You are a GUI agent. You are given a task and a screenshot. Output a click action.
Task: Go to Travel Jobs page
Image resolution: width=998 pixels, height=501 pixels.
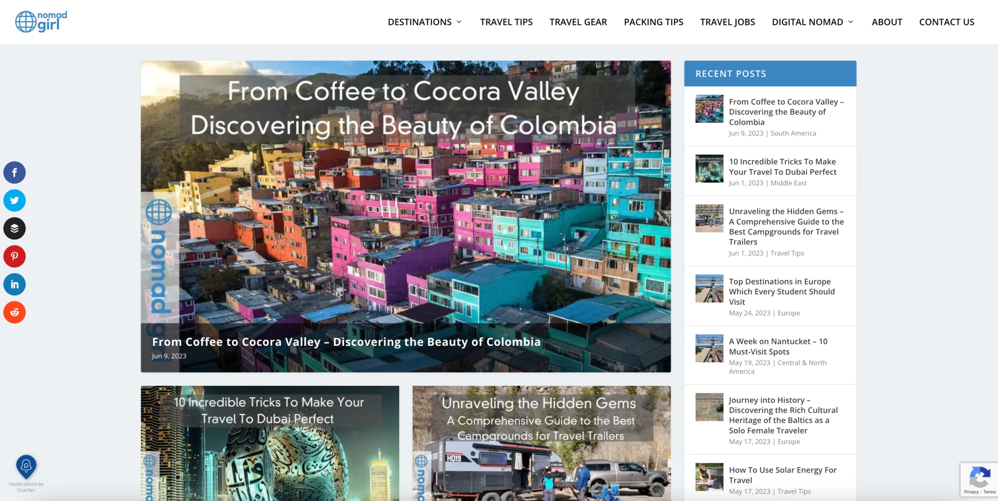[x=727, y=22]
